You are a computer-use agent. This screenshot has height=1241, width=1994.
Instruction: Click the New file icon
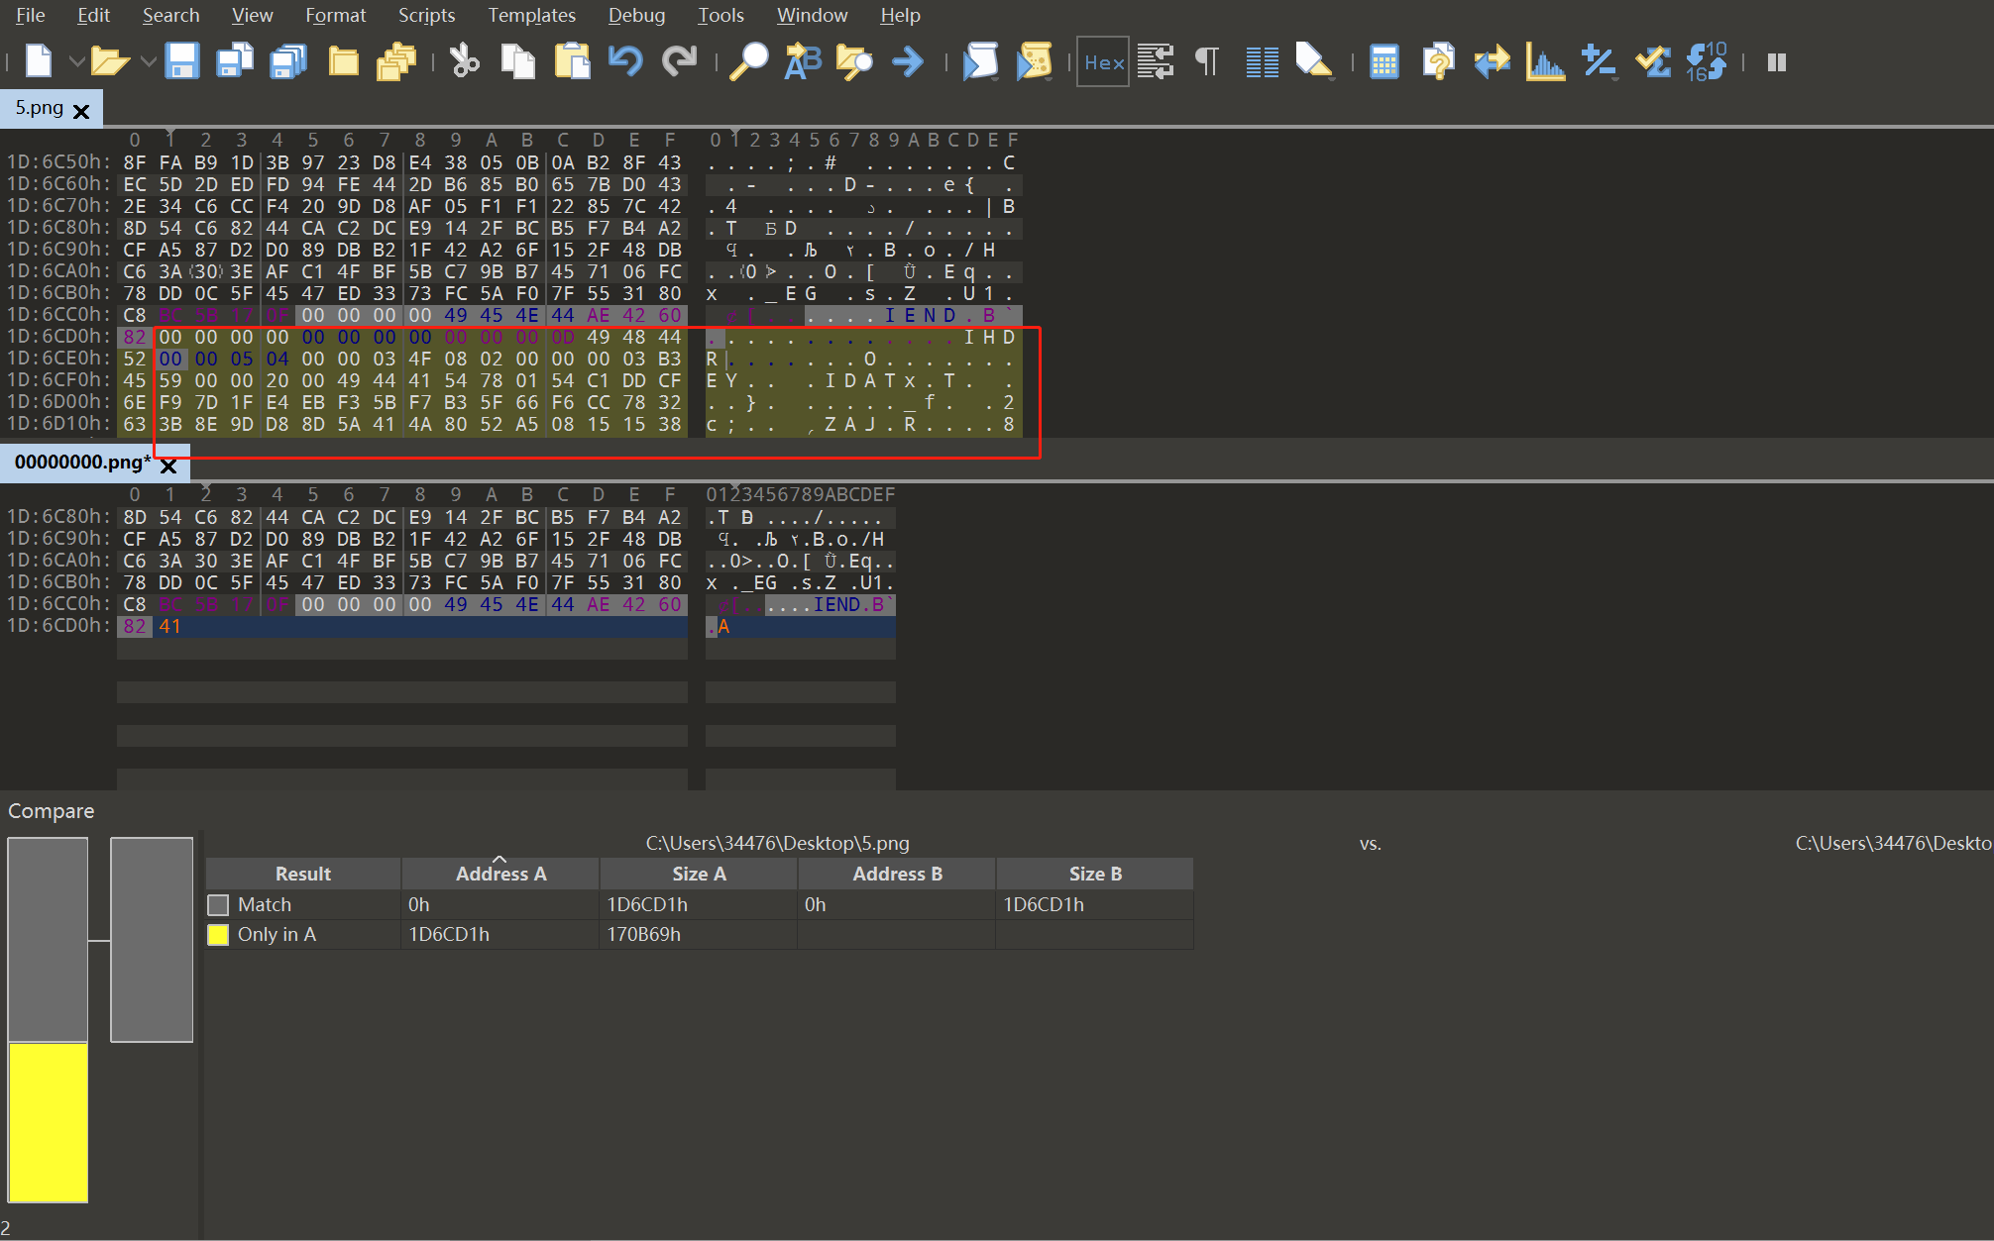tap(39, 61)
